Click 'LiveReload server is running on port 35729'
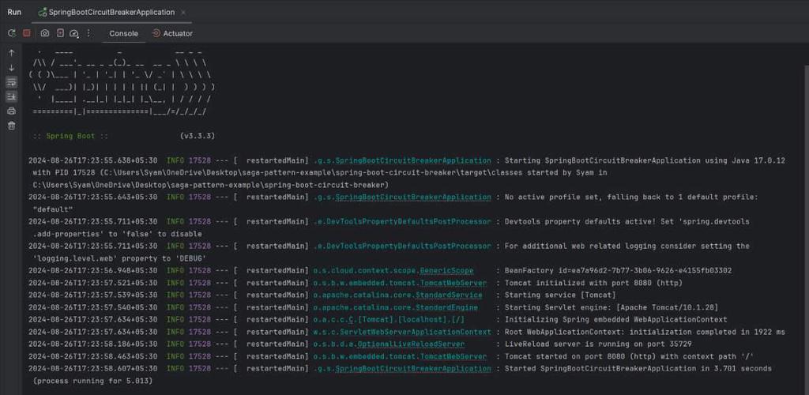Viewport: 809px width, 395px height. [598, 344]
